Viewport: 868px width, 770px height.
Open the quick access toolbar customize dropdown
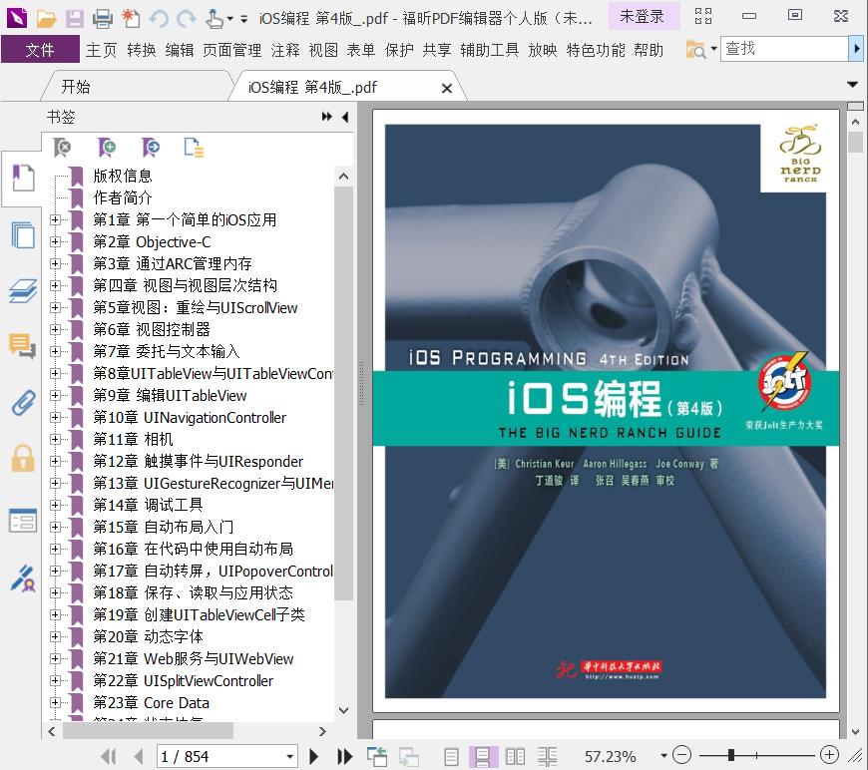[243, 19]
